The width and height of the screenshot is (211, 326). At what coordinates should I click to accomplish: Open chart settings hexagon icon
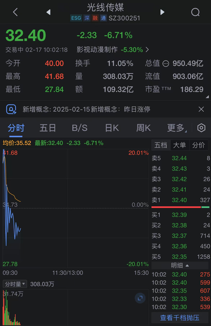(201, 128)
